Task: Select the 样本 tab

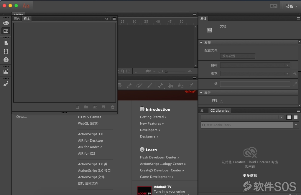Action: pyautogui.click(x=27, y=19)
